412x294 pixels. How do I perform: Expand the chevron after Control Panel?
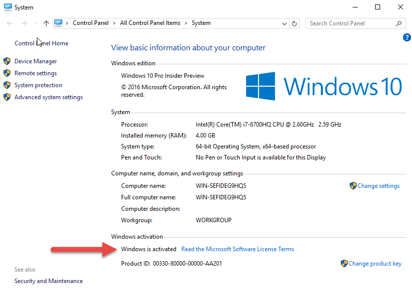coord(114,23)
